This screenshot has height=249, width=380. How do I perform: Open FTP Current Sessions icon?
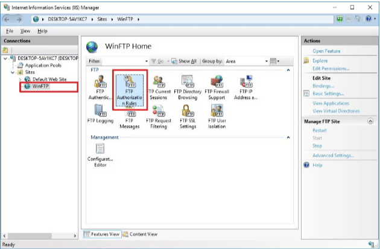(159, 87)
